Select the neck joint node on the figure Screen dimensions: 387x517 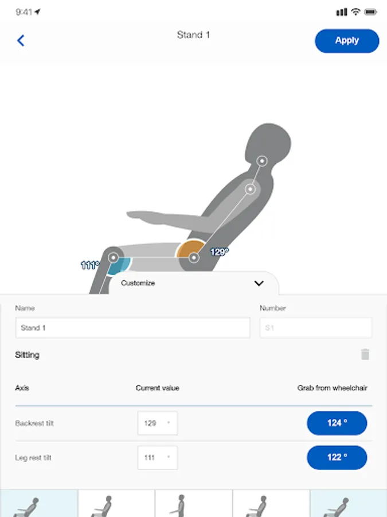coord(262,161)
